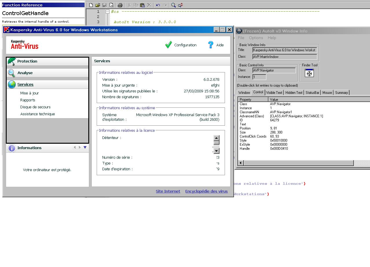This screenshot has width=370, height=267.
Task: Open the Encyclopédie des virus link
Action: [206, 191]
